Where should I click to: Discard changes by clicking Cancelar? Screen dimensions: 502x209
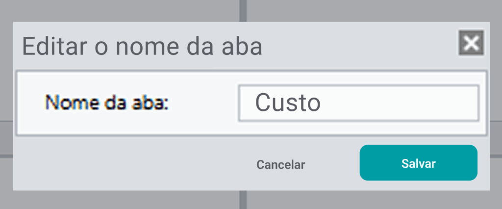pyautogui.click(x=280, y=164)
